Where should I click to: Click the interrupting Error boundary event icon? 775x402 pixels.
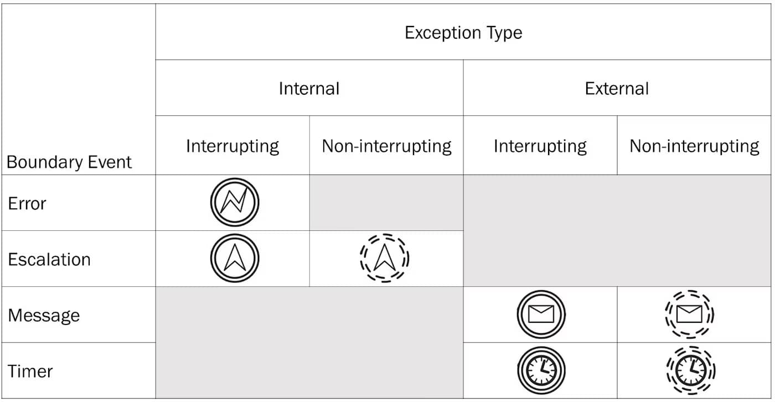[x=235, y=203]
